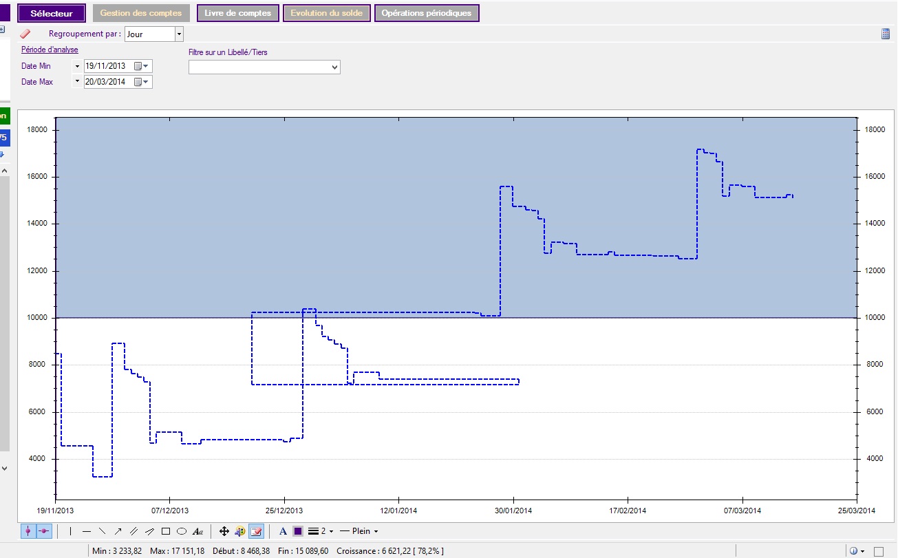
Task: Toggle the annotation edit note button
Action: 255,531
